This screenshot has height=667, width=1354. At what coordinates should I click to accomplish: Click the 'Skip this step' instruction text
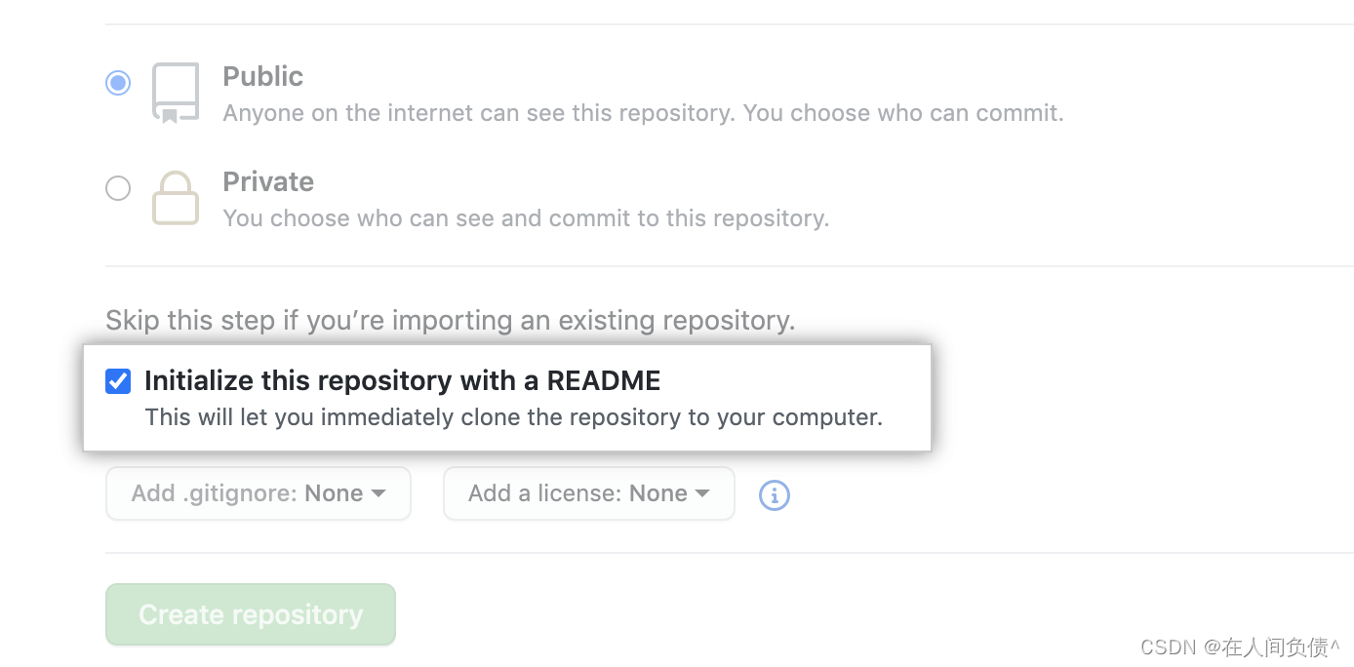(x=451, y=321)
